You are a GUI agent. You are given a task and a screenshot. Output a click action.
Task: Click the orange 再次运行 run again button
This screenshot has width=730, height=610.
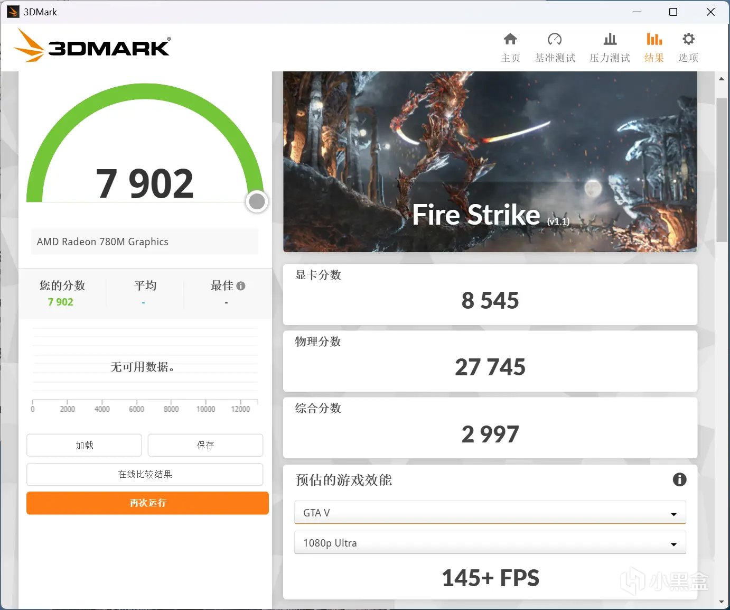(147, 503)
